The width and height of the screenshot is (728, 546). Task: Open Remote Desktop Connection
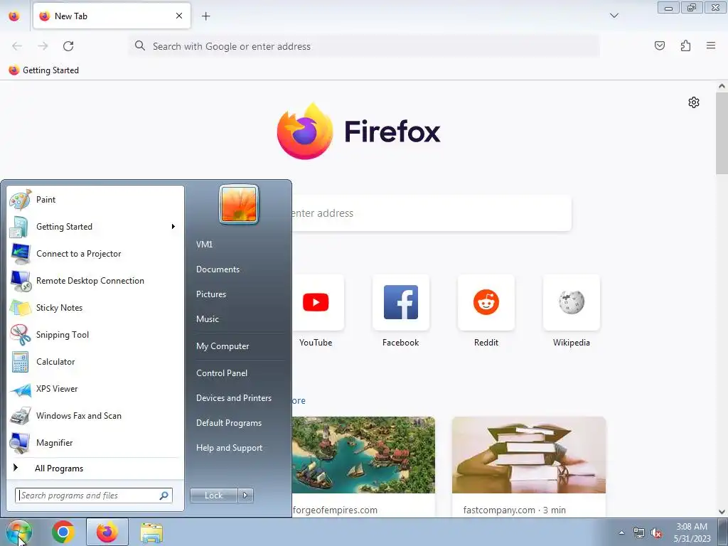tap(95, 281)
